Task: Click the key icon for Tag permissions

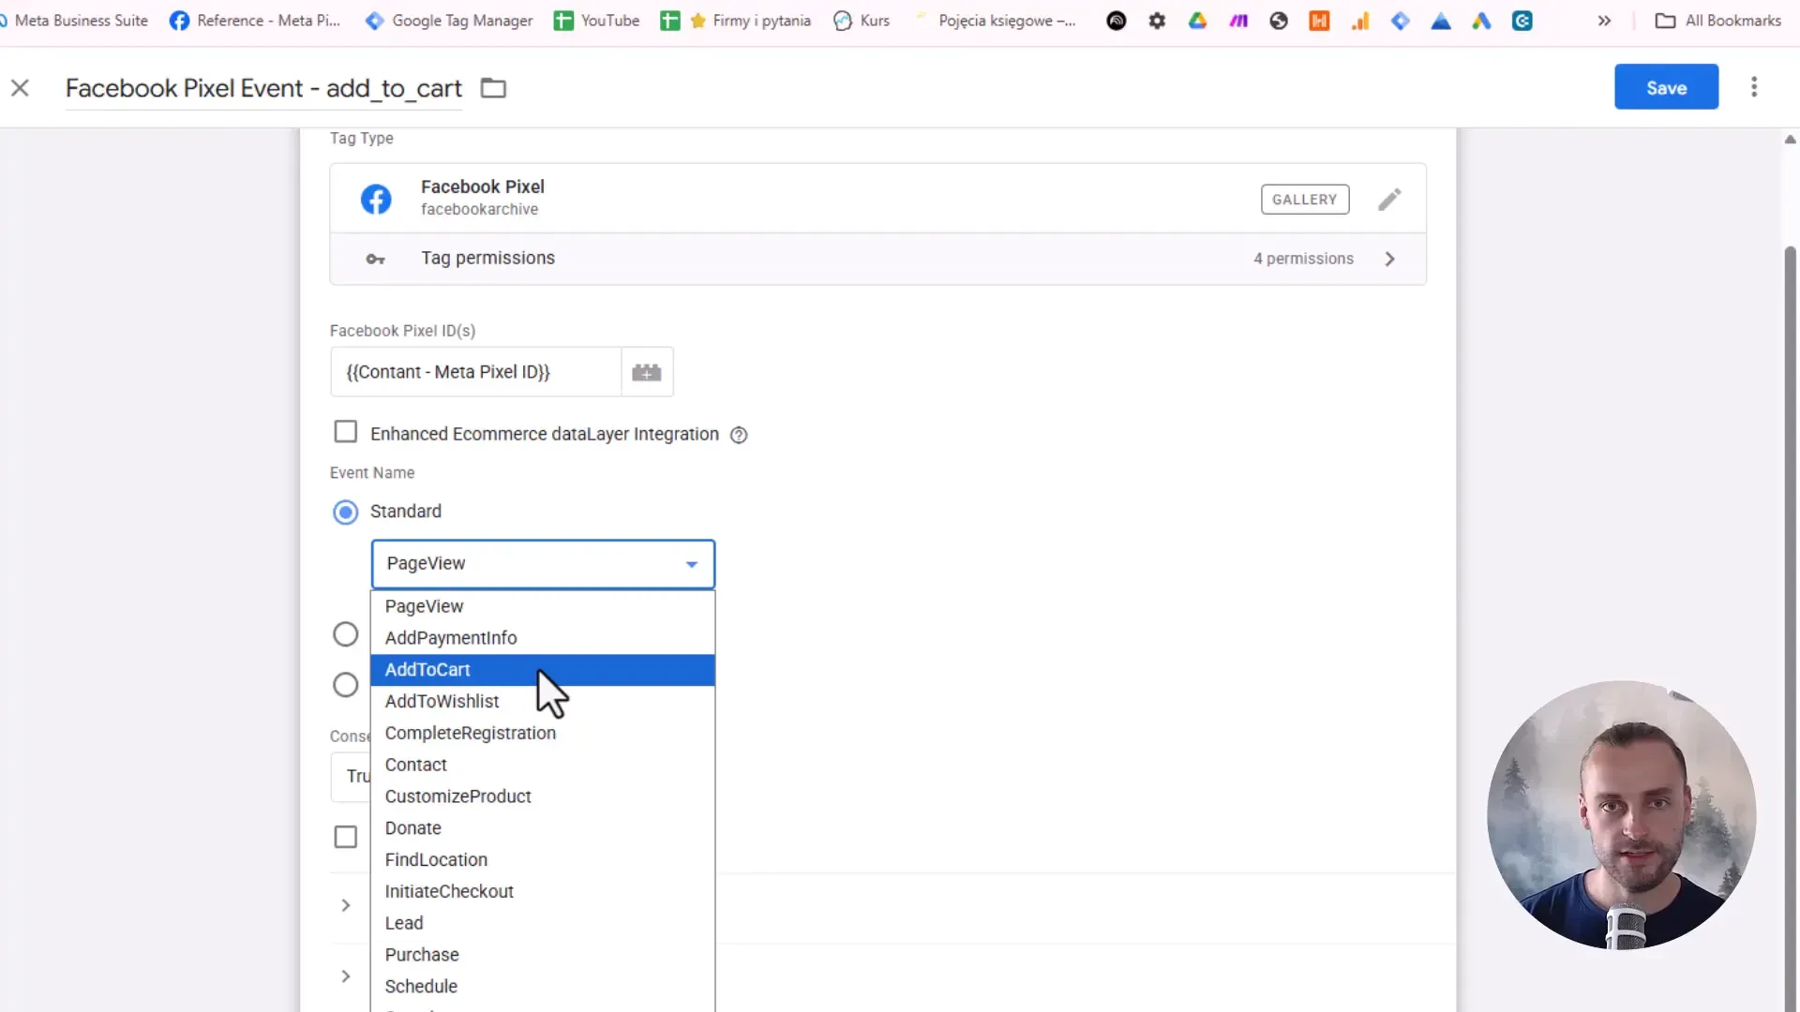Action: [x=375, y=259]
